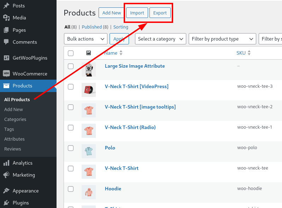
Task: Check the Polo row checkbox
Action: pyautogui.click(x=71, y=148)
